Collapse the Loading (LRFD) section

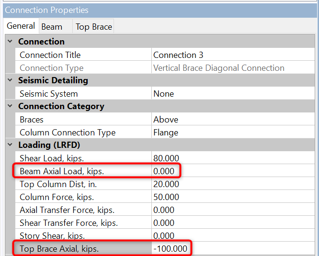tap(10, 145)
